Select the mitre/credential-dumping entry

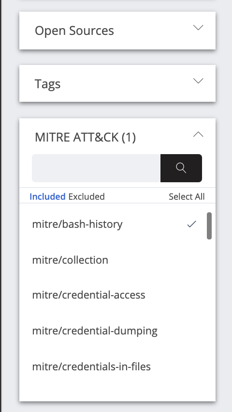click(95, 331)
